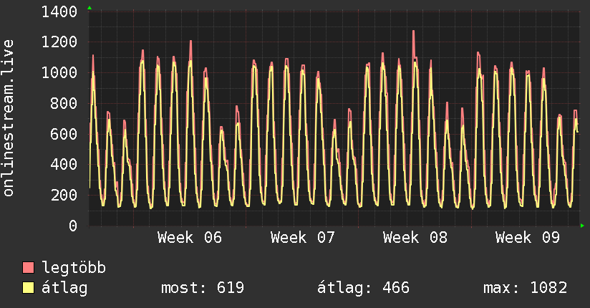The height and width of the screenshot is (308, 590).
Task: Click the 1200 y-axis label
Action: 59,42
